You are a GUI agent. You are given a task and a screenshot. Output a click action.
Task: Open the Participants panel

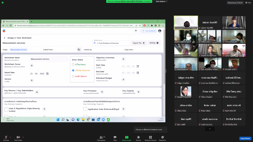point(101,137)
